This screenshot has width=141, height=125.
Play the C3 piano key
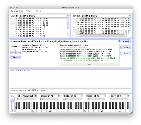click(x=67, y=111)
